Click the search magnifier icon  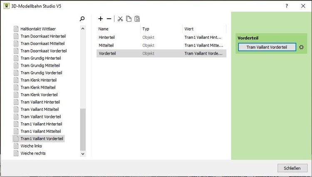pyautogui.click(x=82, y=19)
